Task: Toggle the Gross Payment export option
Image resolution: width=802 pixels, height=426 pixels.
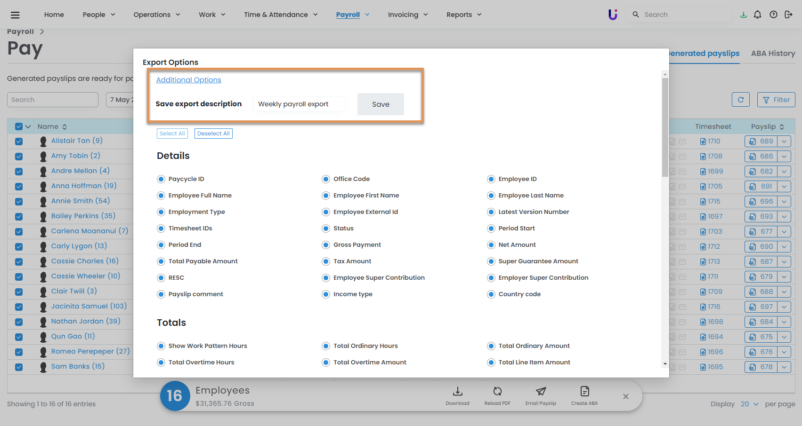Action: point(326,245)
